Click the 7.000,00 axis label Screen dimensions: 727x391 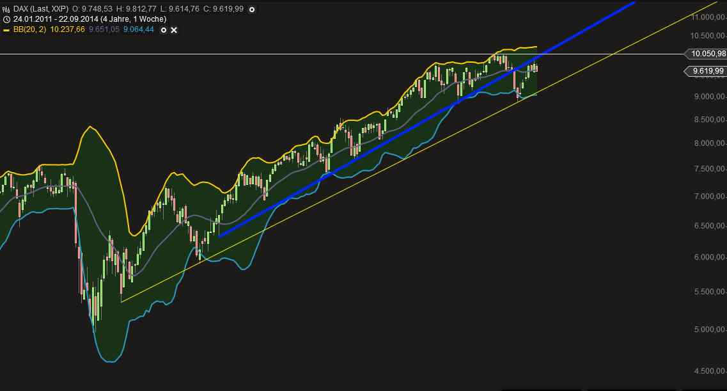pos(710,196)
